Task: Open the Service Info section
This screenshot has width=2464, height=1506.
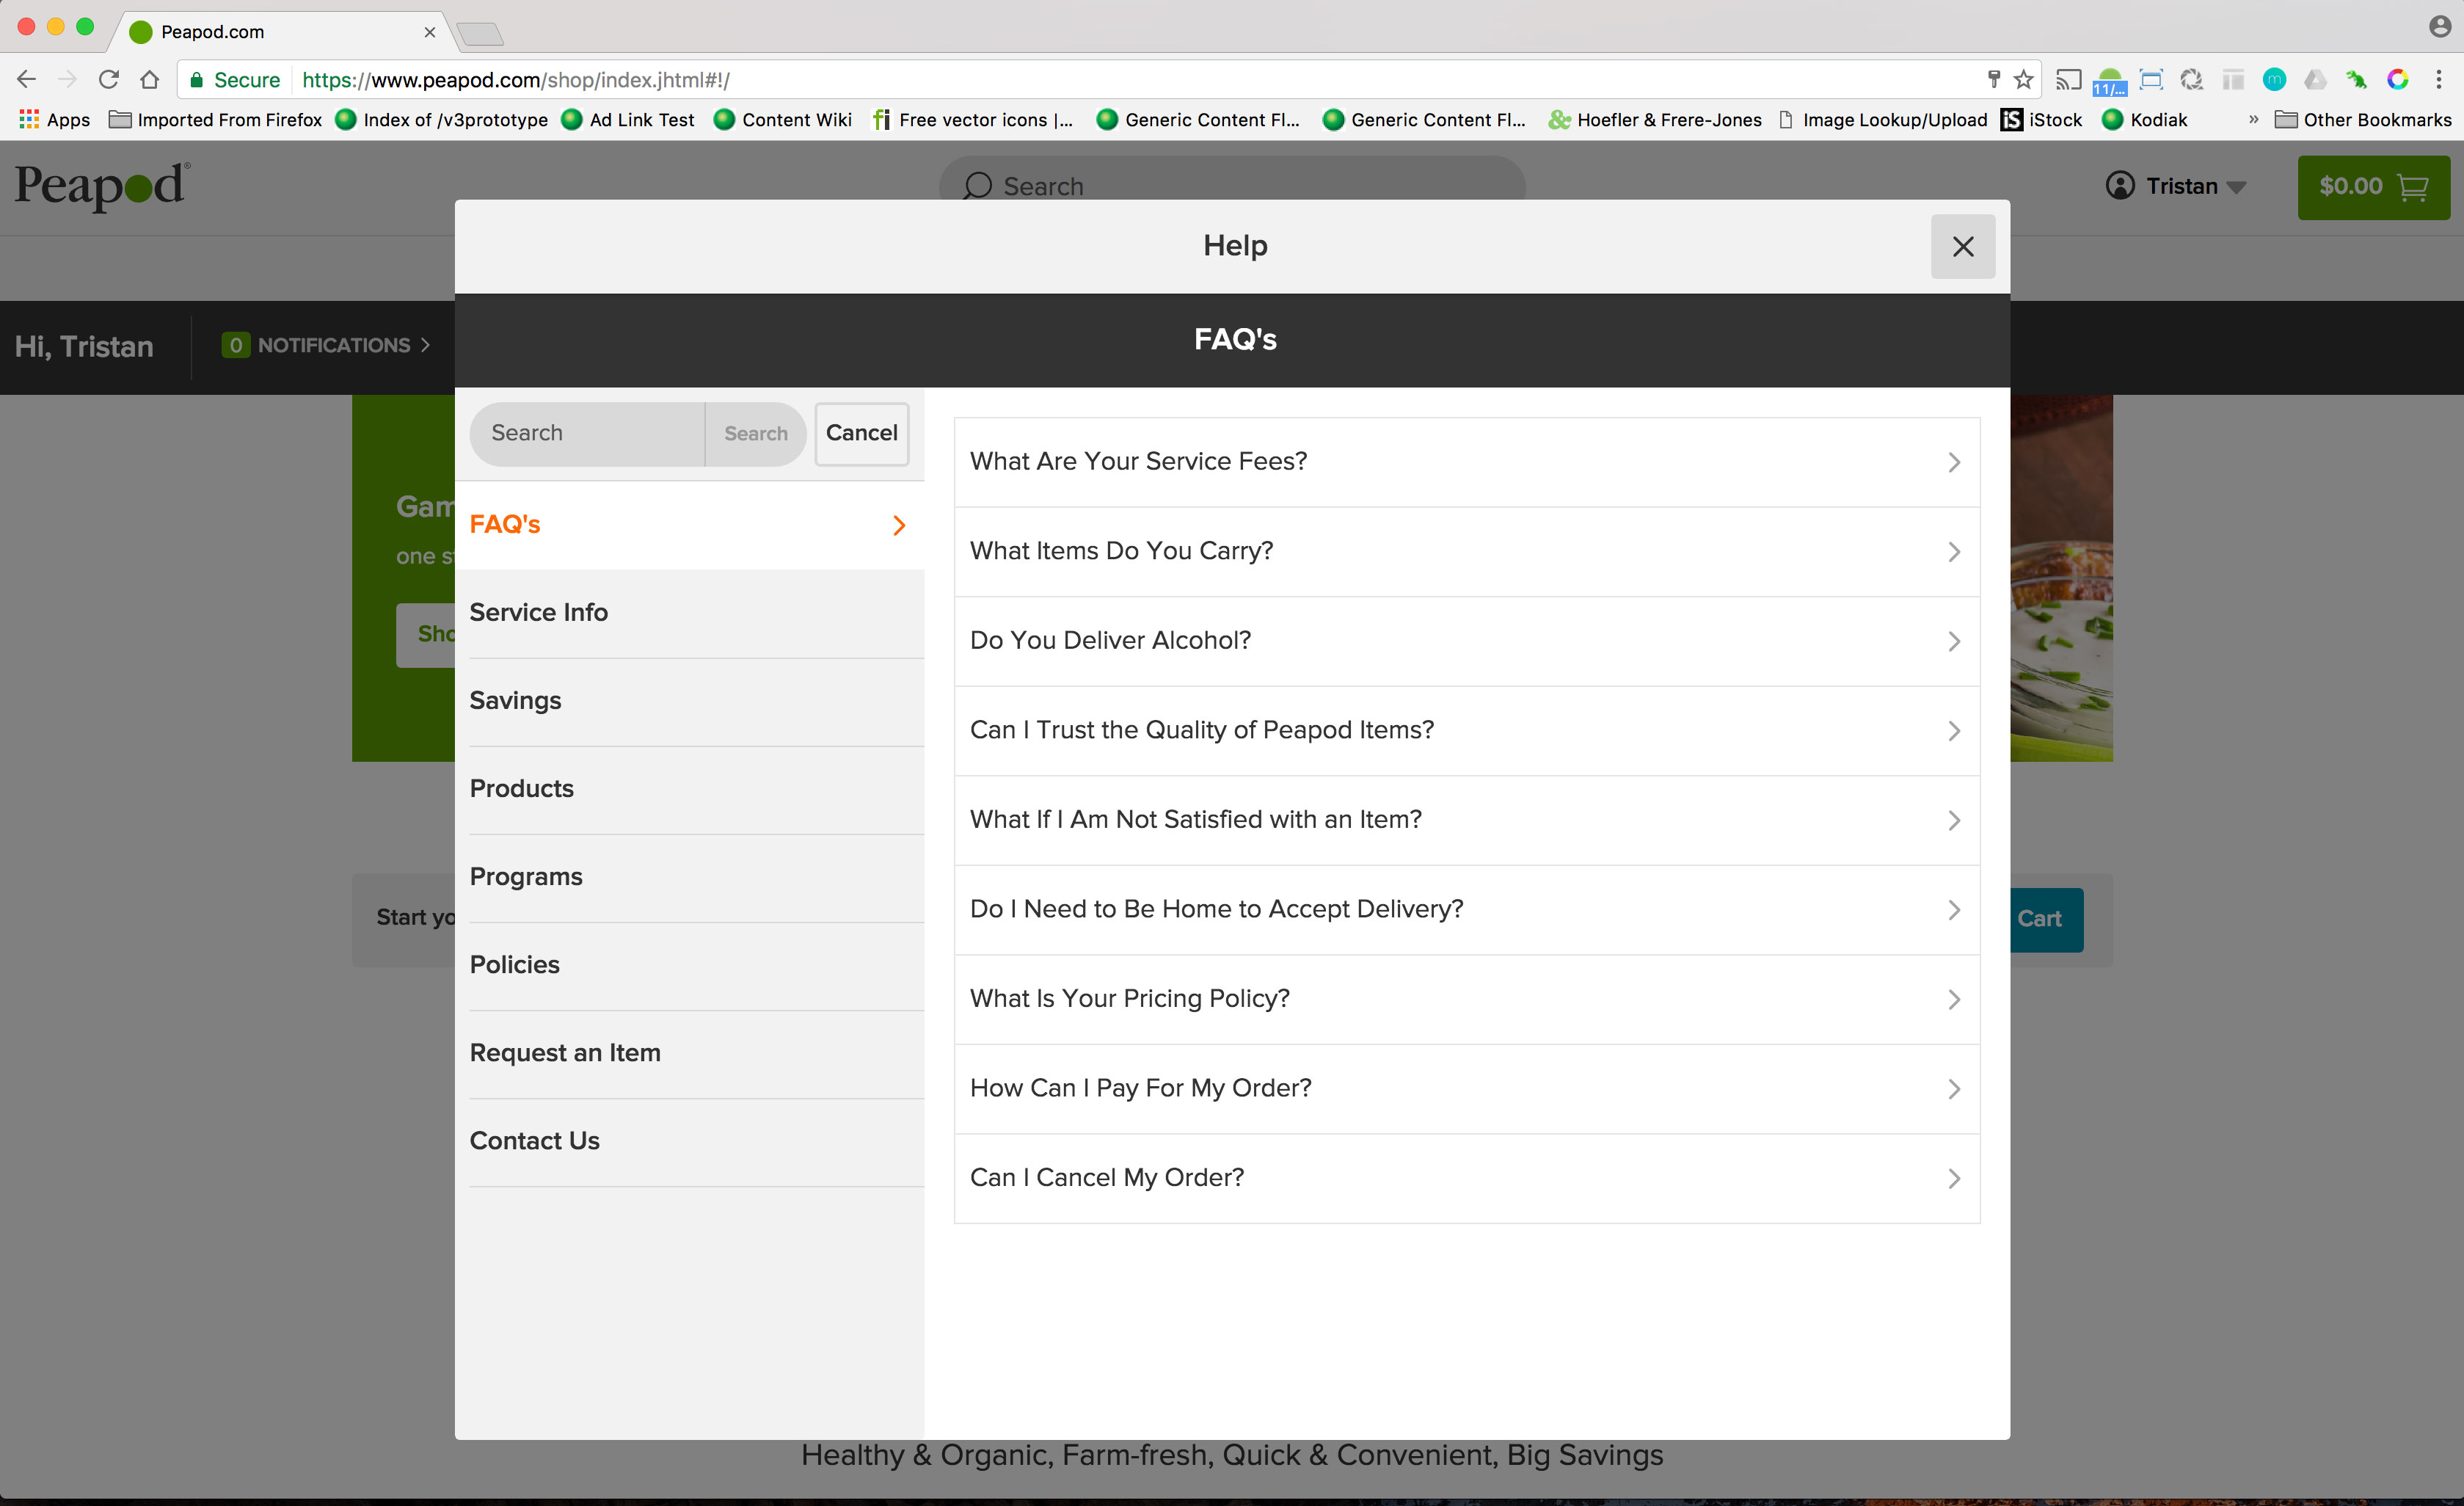Action: 689,613
